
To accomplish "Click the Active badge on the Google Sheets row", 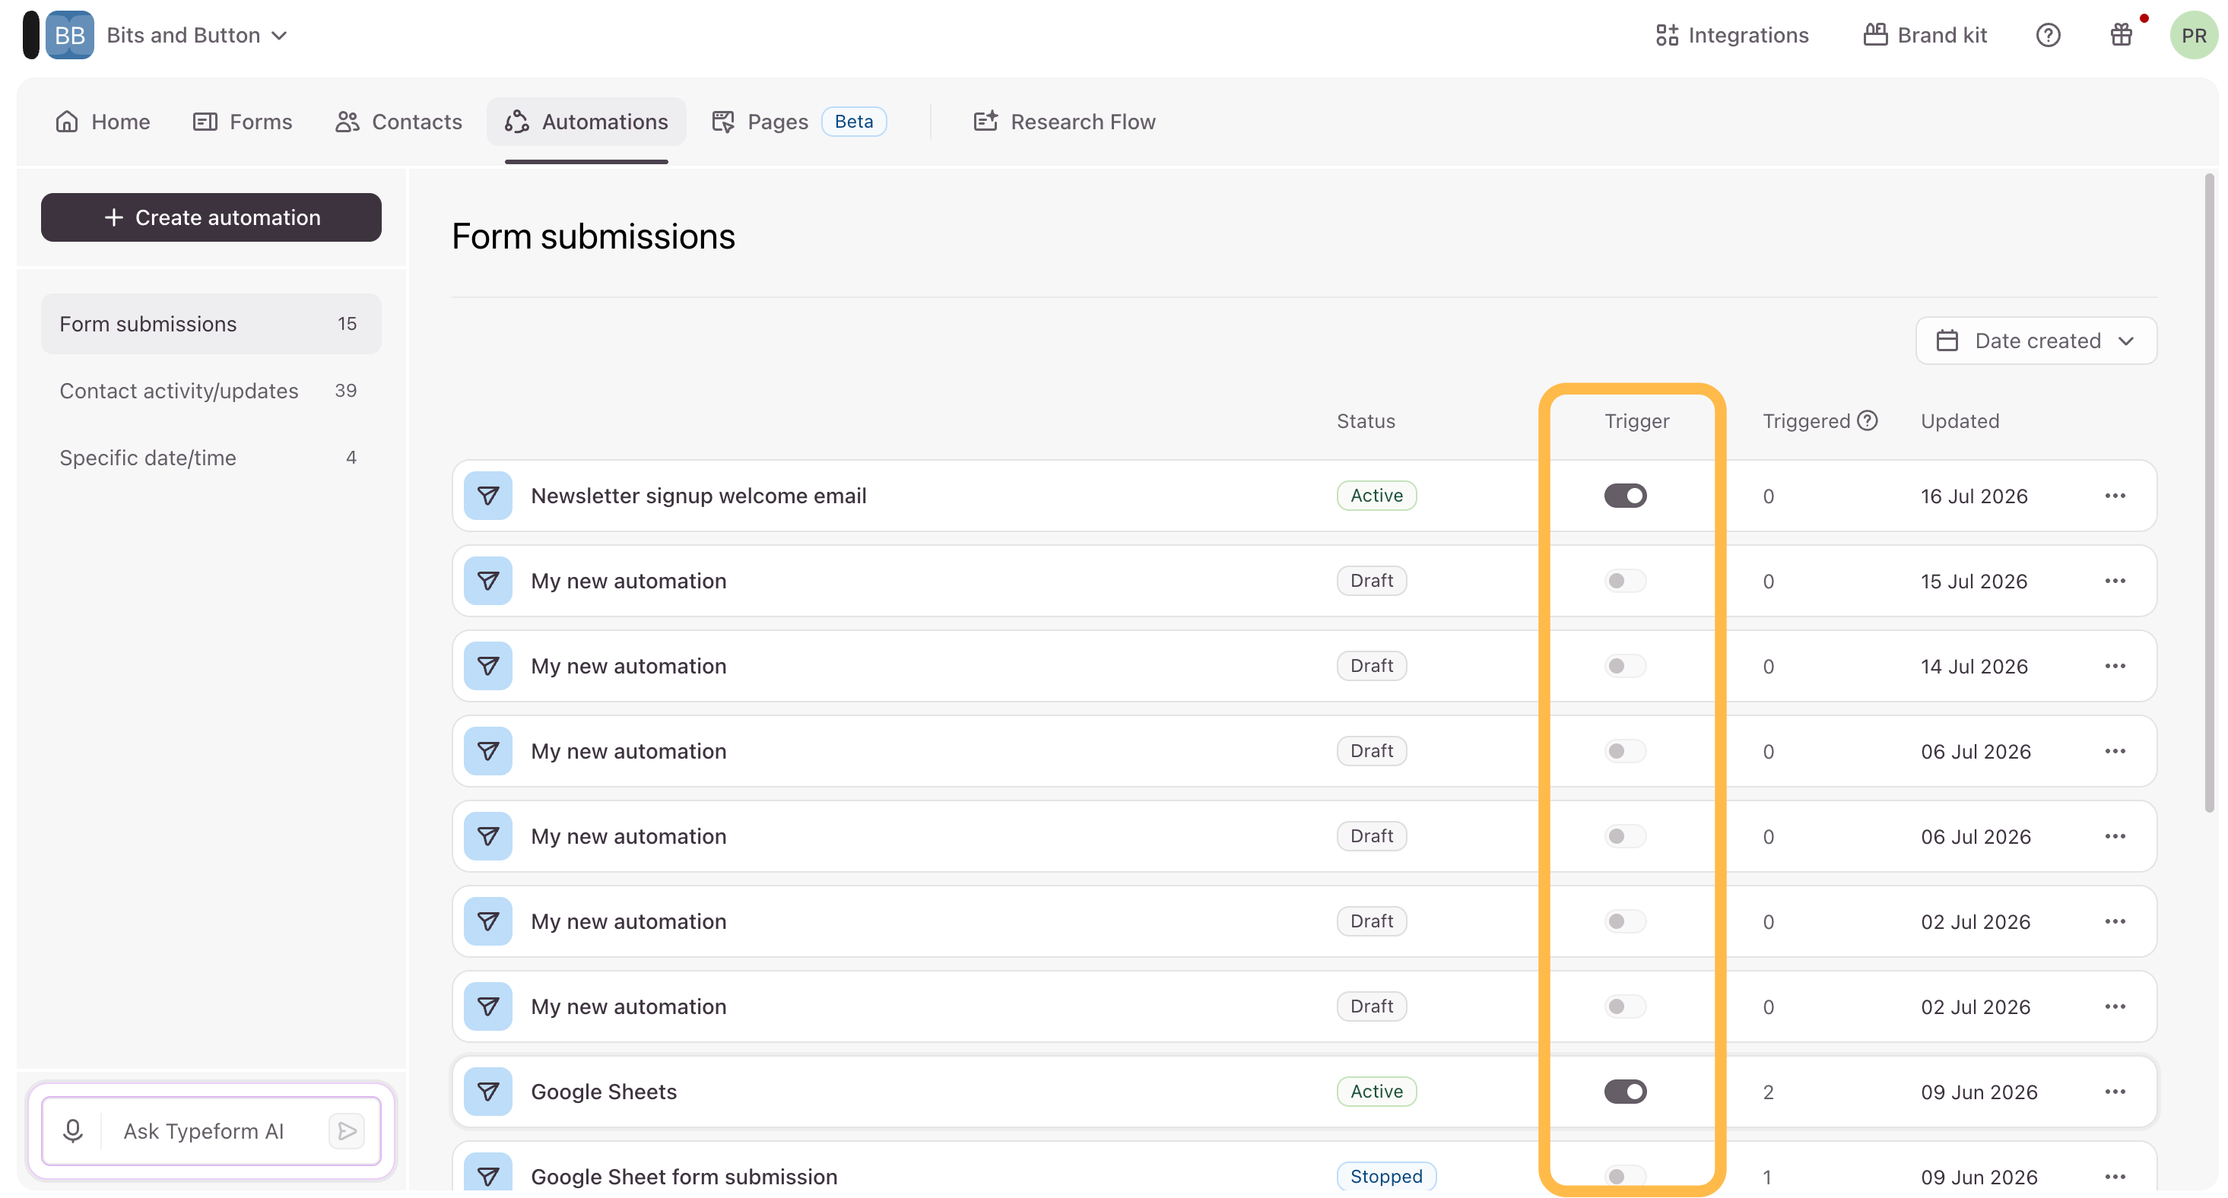I will point(1376,1092).
